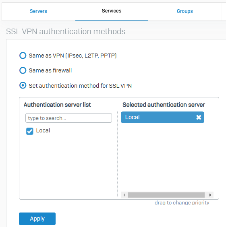Choose the 'Same as firewall' radio option
Screen dimensions: 226x227
pos(23,70)
